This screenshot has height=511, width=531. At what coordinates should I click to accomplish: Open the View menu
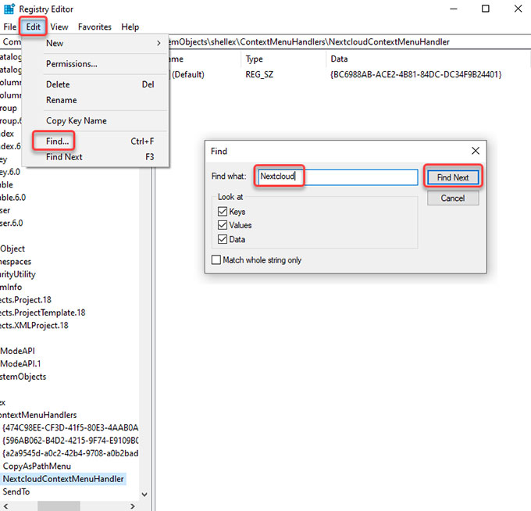pos(59,27)
